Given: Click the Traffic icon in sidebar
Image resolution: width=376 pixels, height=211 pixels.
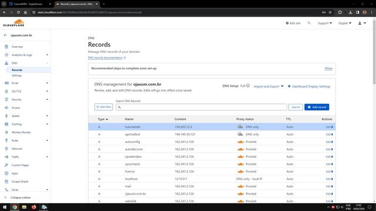Looking at the screenshot, I should (x=6, y=156).
